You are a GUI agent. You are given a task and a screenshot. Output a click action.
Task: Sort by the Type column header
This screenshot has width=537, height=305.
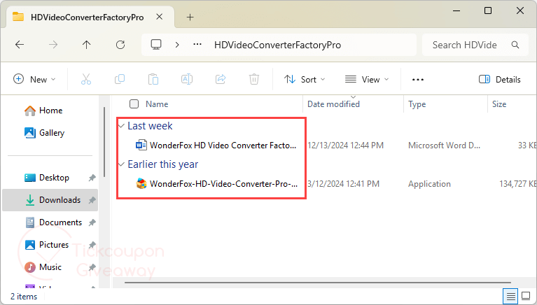click(x=417, y=104)
